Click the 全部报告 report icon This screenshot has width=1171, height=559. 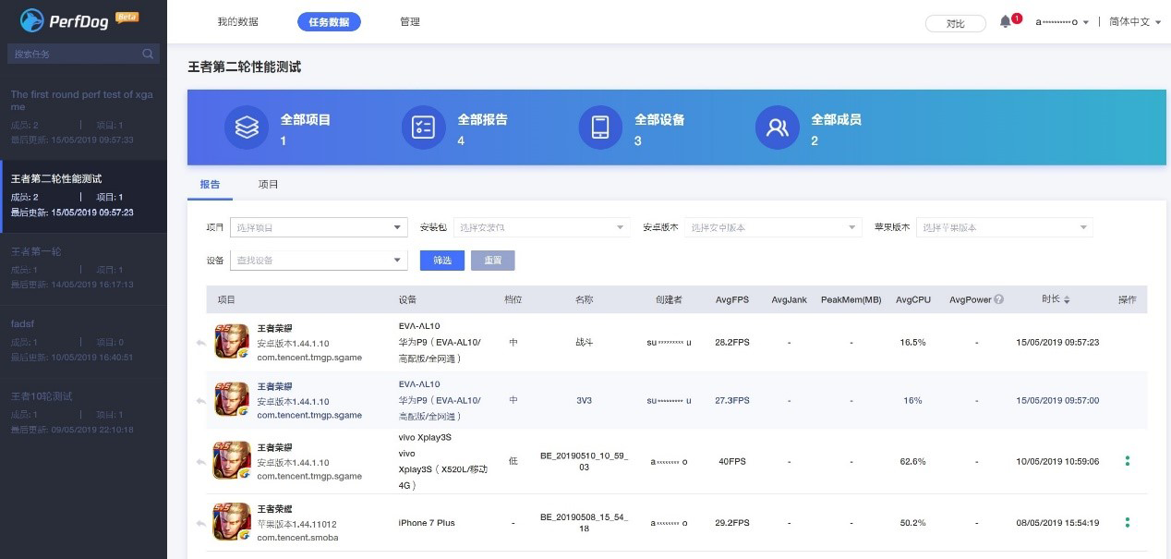(424, 128)
